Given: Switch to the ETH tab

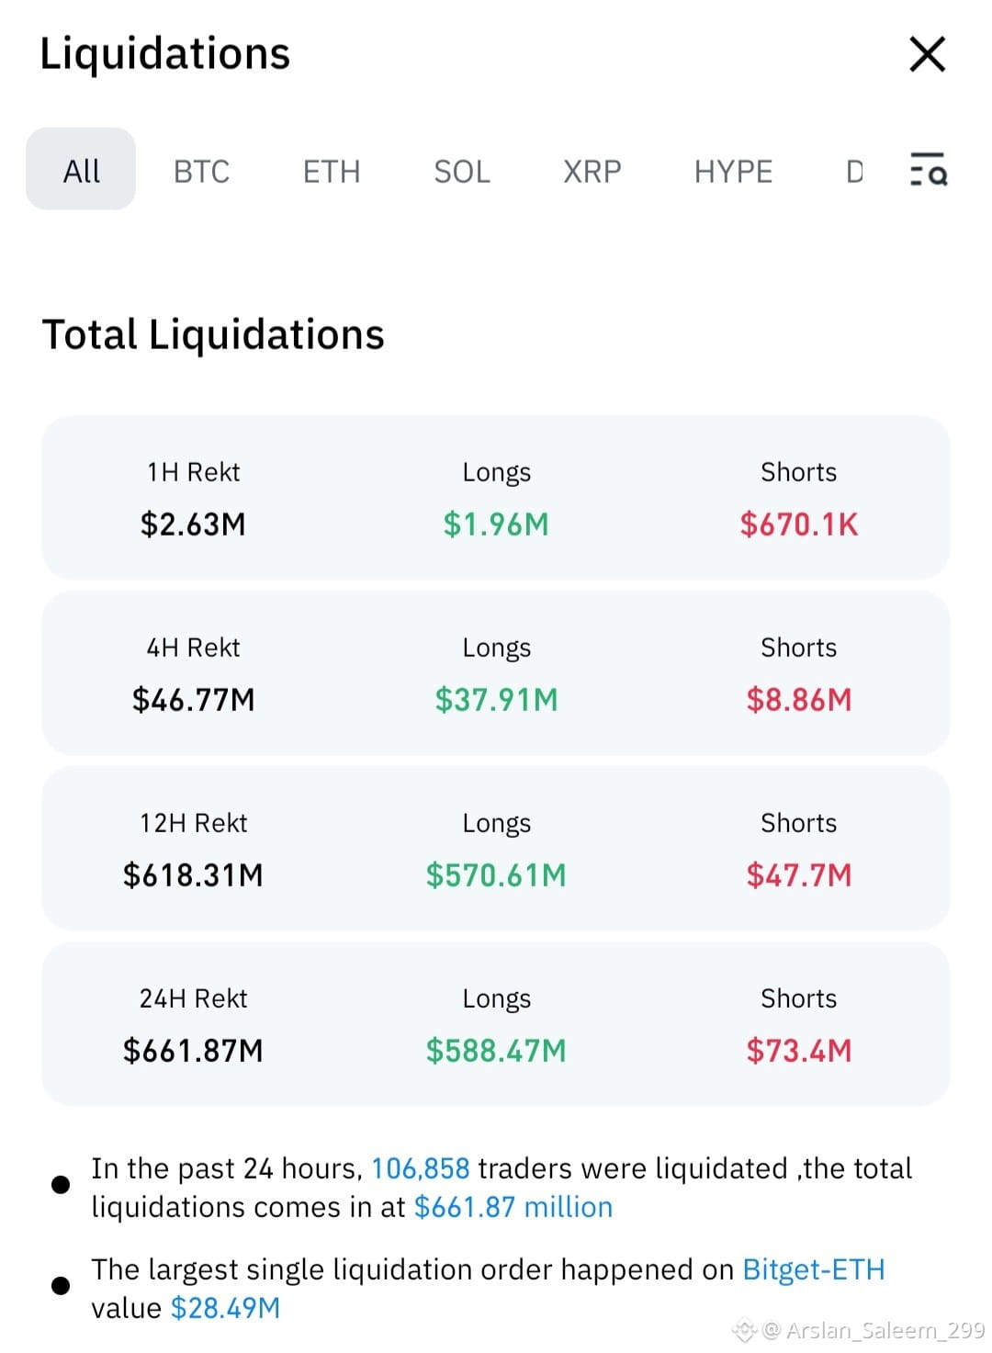Looking at the screenshot, I should pos(332,171).
